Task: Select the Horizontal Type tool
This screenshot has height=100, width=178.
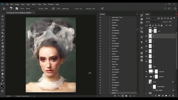Action: [x=3, y=50]
